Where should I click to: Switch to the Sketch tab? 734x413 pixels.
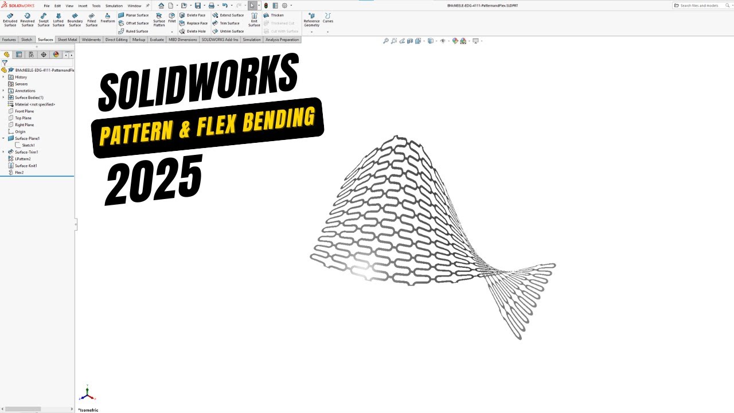pyautogui.click(x=27, y=40)
